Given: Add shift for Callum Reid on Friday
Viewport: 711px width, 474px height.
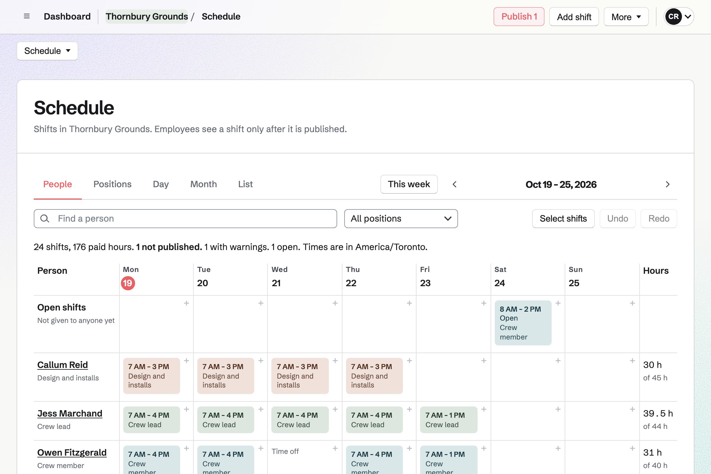Looking at the screenshot, I should pos(484,361).
